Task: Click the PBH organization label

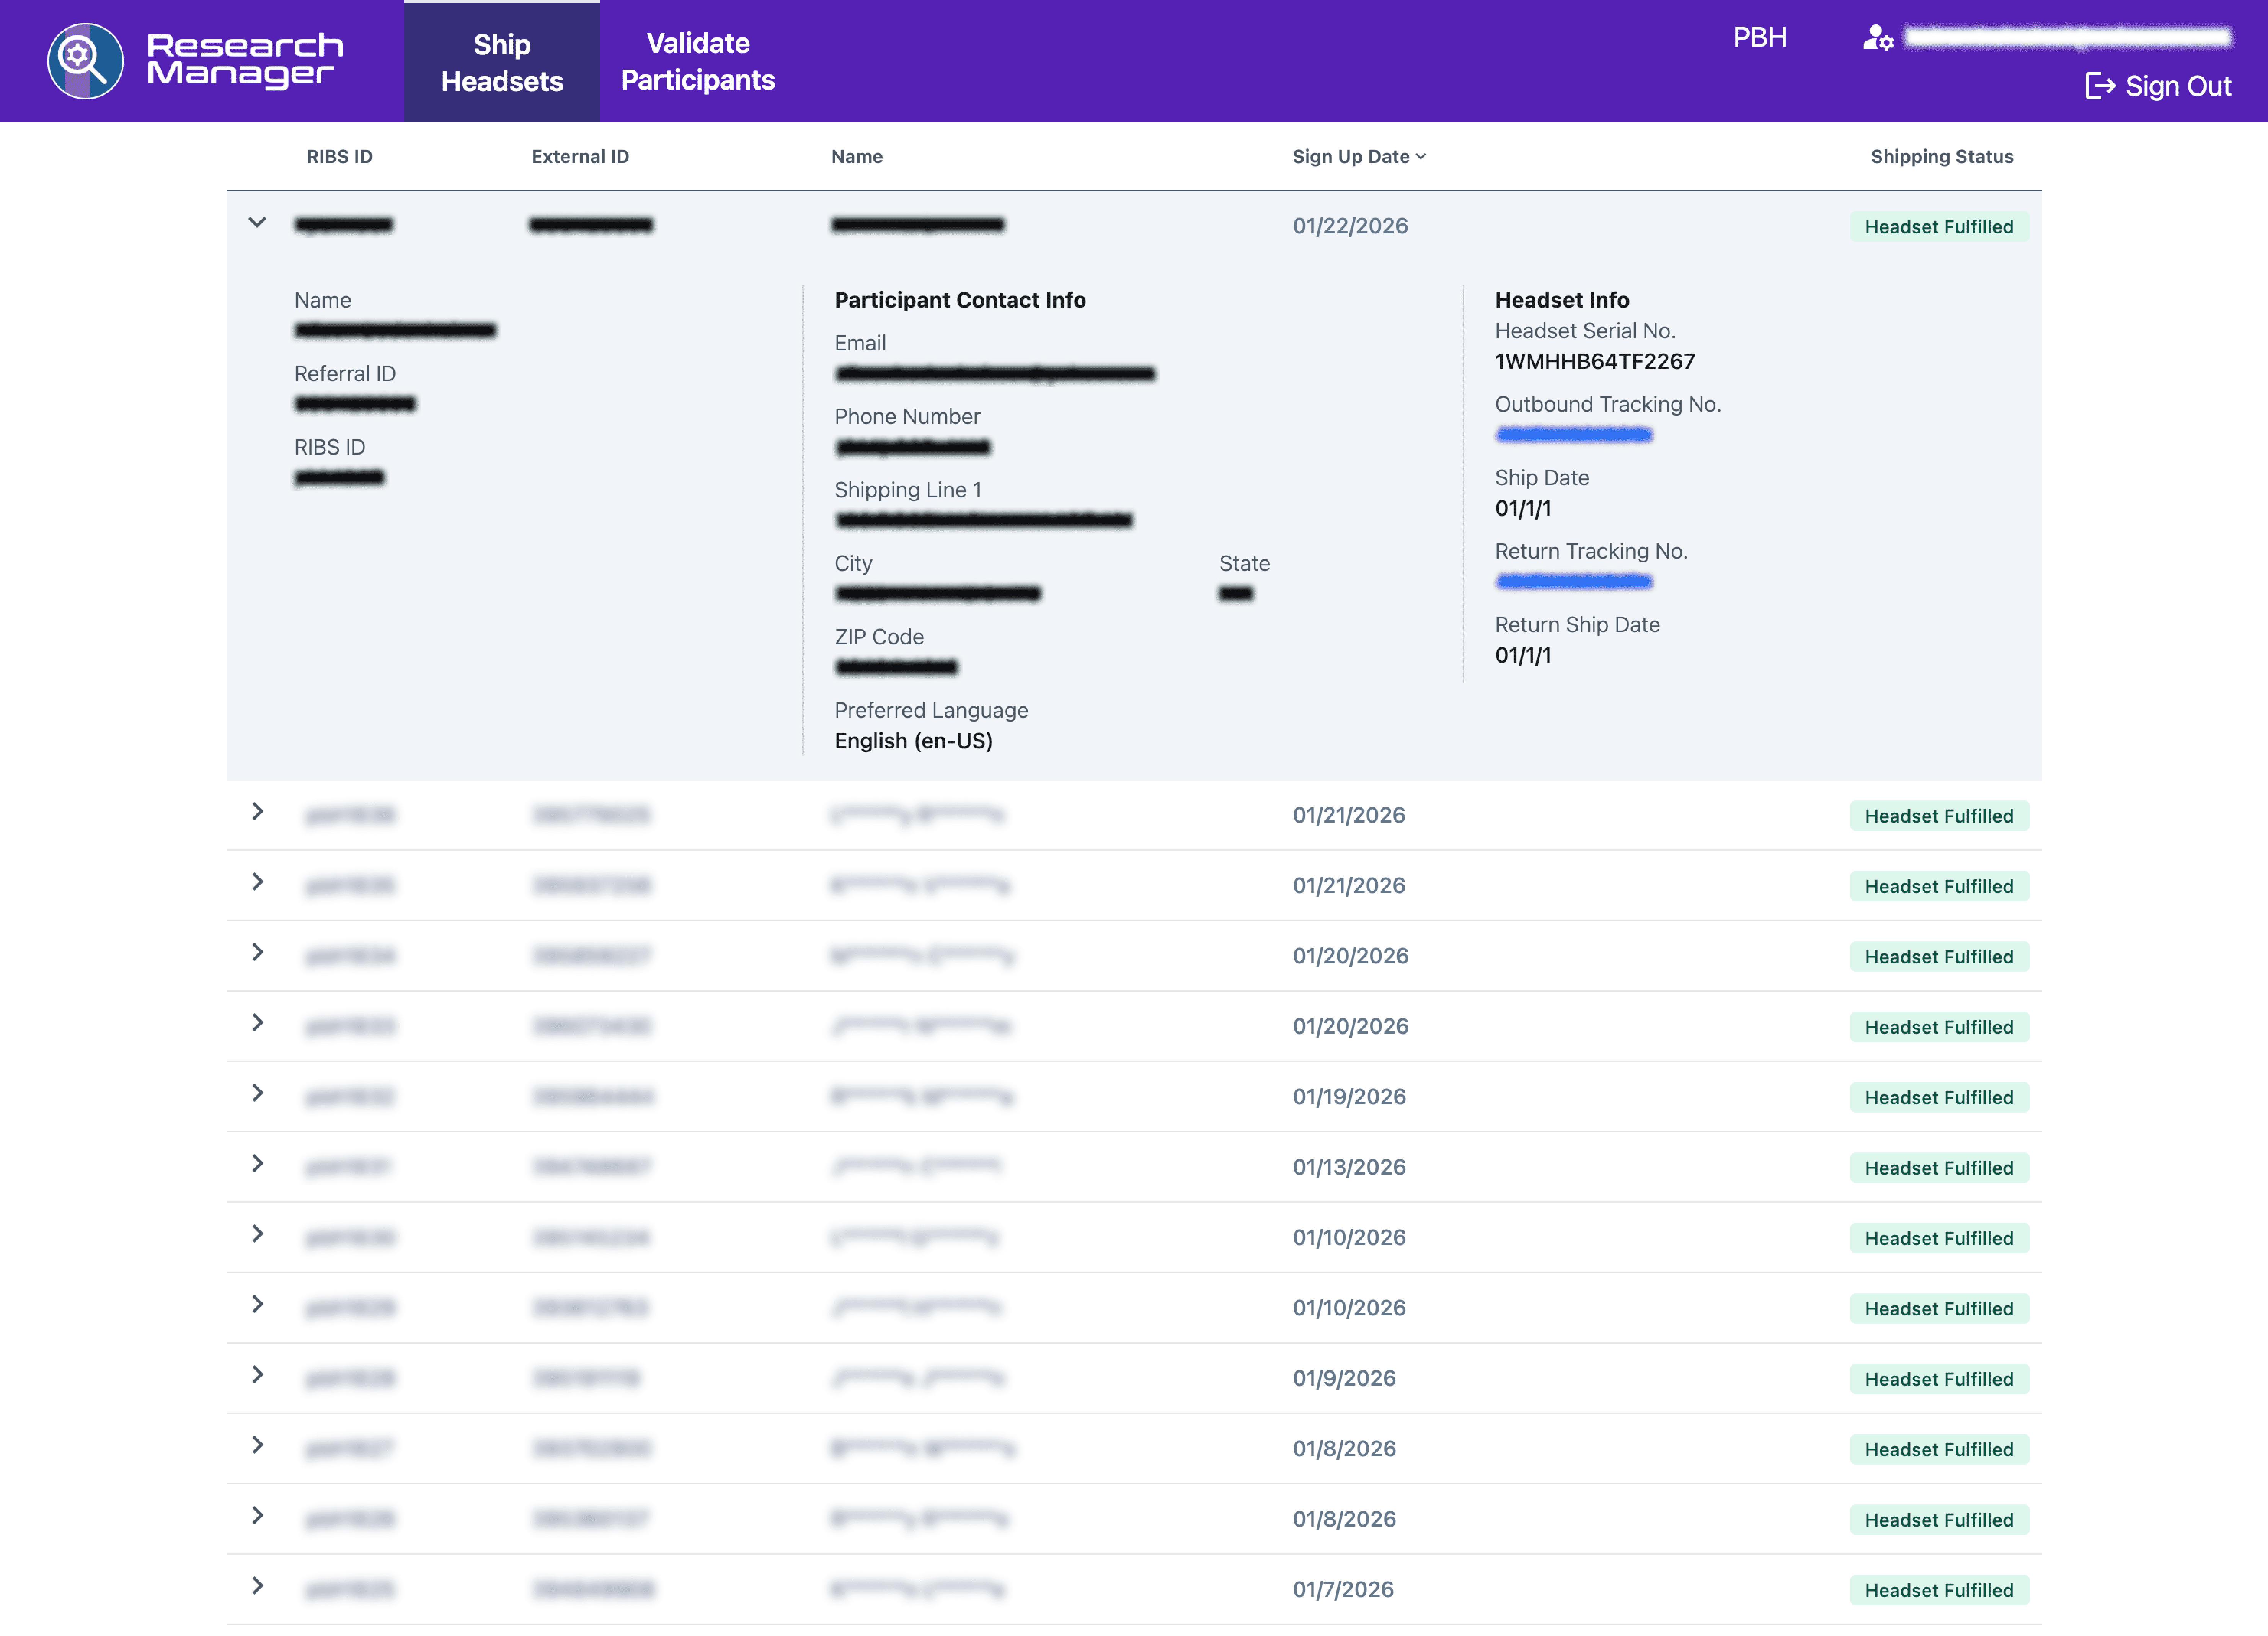Action: 1759,38
